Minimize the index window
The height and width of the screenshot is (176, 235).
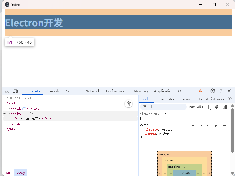click(201, 4)
